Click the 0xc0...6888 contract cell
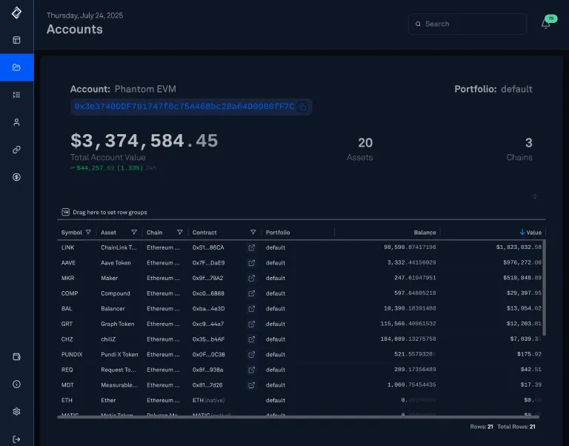Screen dimensions: 569x446 [x=208, y=293]
